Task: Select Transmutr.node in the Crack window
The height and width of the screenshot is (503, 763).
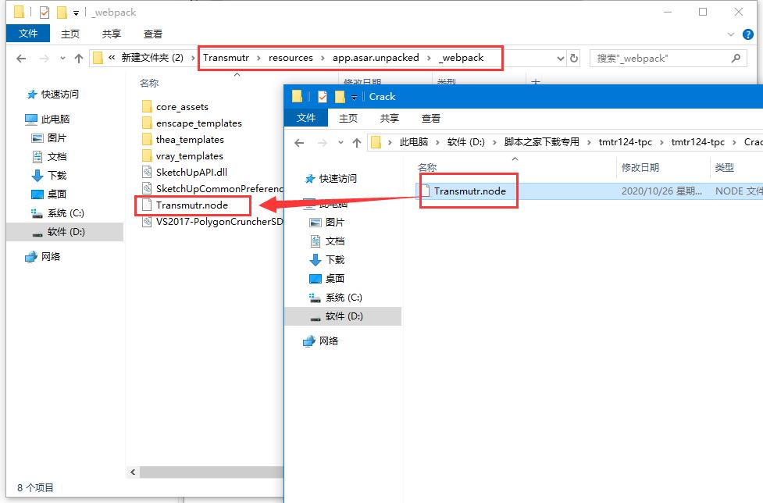Action: pyautogui.click(x=469, y=190)
